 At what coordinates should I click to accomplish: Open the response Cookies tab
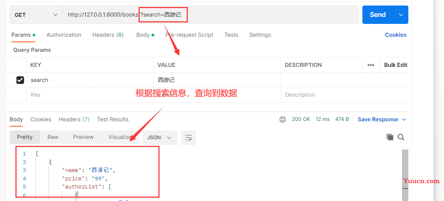click(41, 119)
